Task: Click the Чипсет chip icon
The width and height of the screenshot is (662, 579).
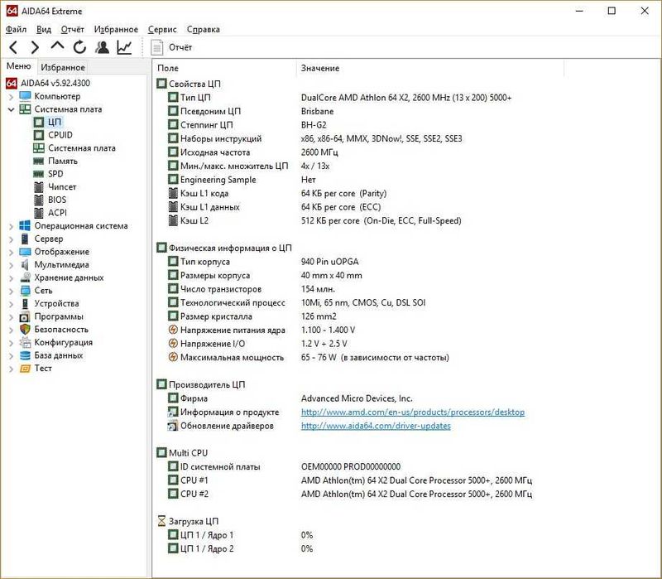Action: (x=38, y=187)
